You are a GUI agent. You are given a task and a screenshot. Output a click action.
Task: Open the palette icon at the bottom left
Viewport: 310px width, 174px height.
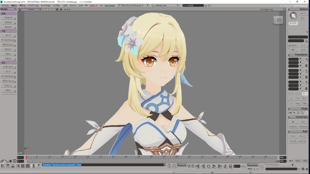[10, 161]
